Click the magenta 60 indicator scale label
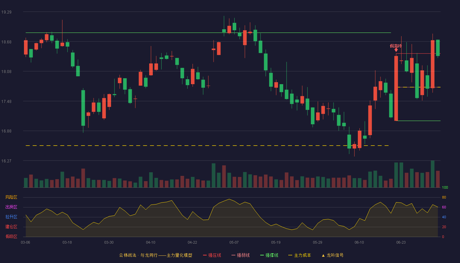Viewport: 460px width, 263px height. coord(444,207)
